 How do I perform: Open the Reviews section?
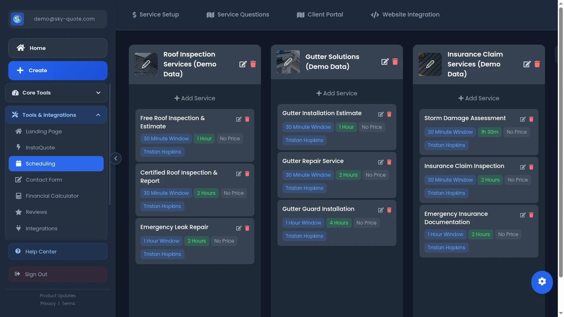click(x=36, y=212)
